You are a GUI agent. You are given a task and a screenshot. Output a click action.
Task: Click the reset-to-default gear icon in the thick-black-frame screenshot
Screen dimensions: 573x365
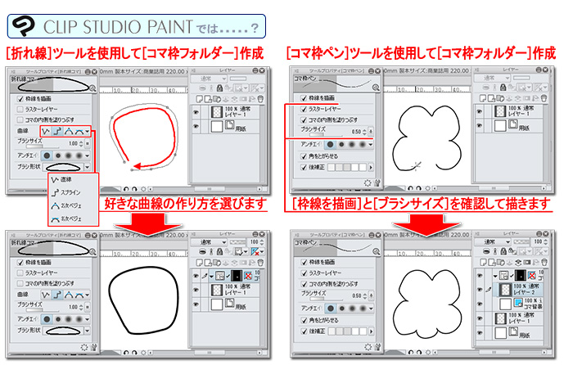(x=84, y=347)
